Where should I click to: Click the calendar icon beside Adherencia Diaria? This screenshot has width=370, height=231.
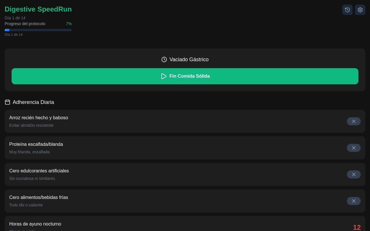pos(8,102)
